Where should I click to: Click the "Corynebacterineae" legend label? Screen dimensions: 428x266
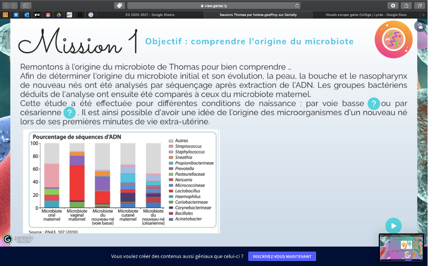[193, 208]
